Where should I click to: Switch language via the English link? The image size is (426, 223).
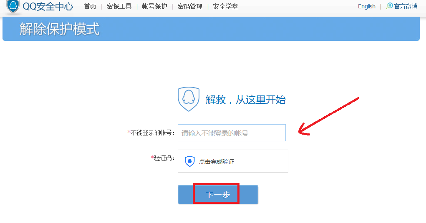click(366, 6)
